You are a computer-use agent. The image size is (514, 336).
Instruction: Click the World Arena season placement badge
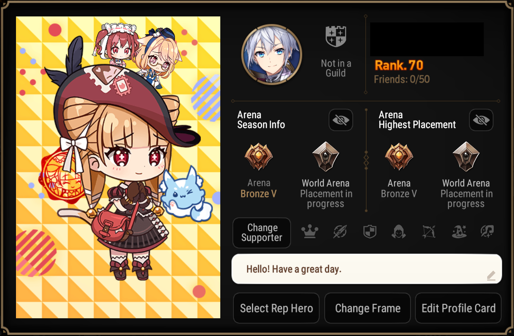click(326, 157)
